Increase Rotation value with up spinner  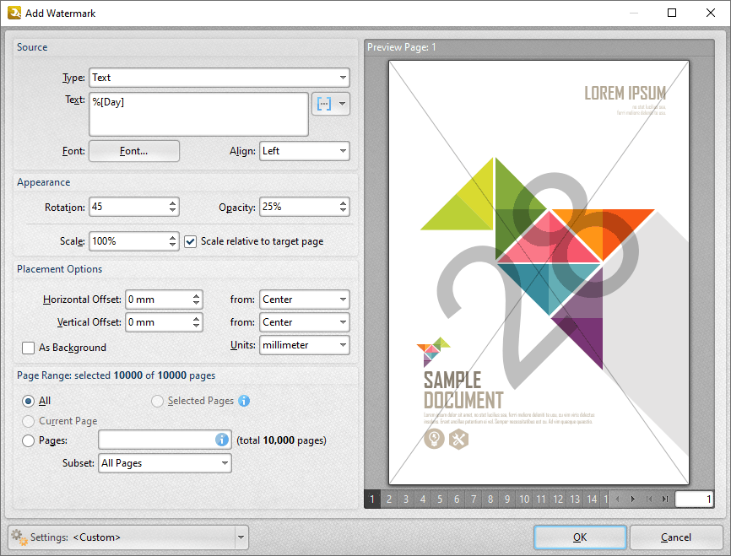[173, 202]
